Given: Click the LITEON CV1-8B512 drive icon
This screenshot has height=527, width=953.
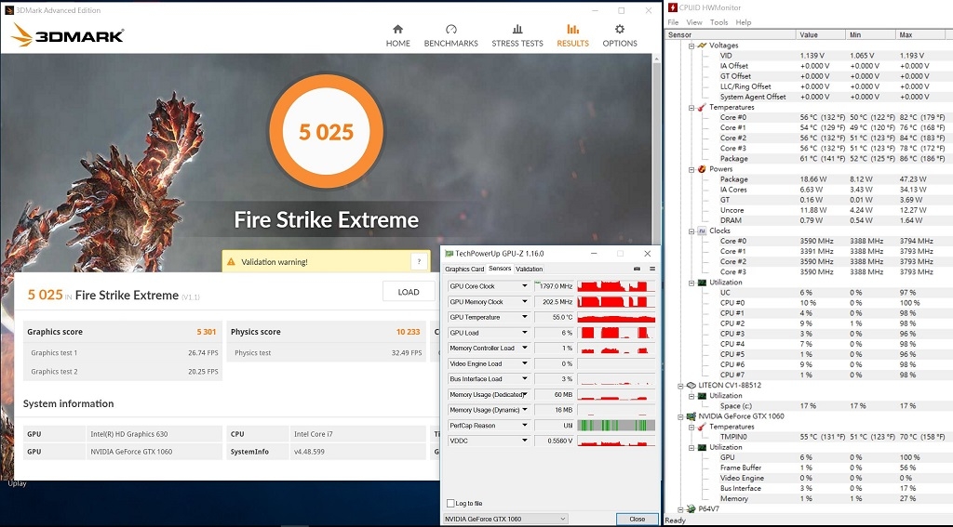Looking at the screenshot, I should [691, 385].
